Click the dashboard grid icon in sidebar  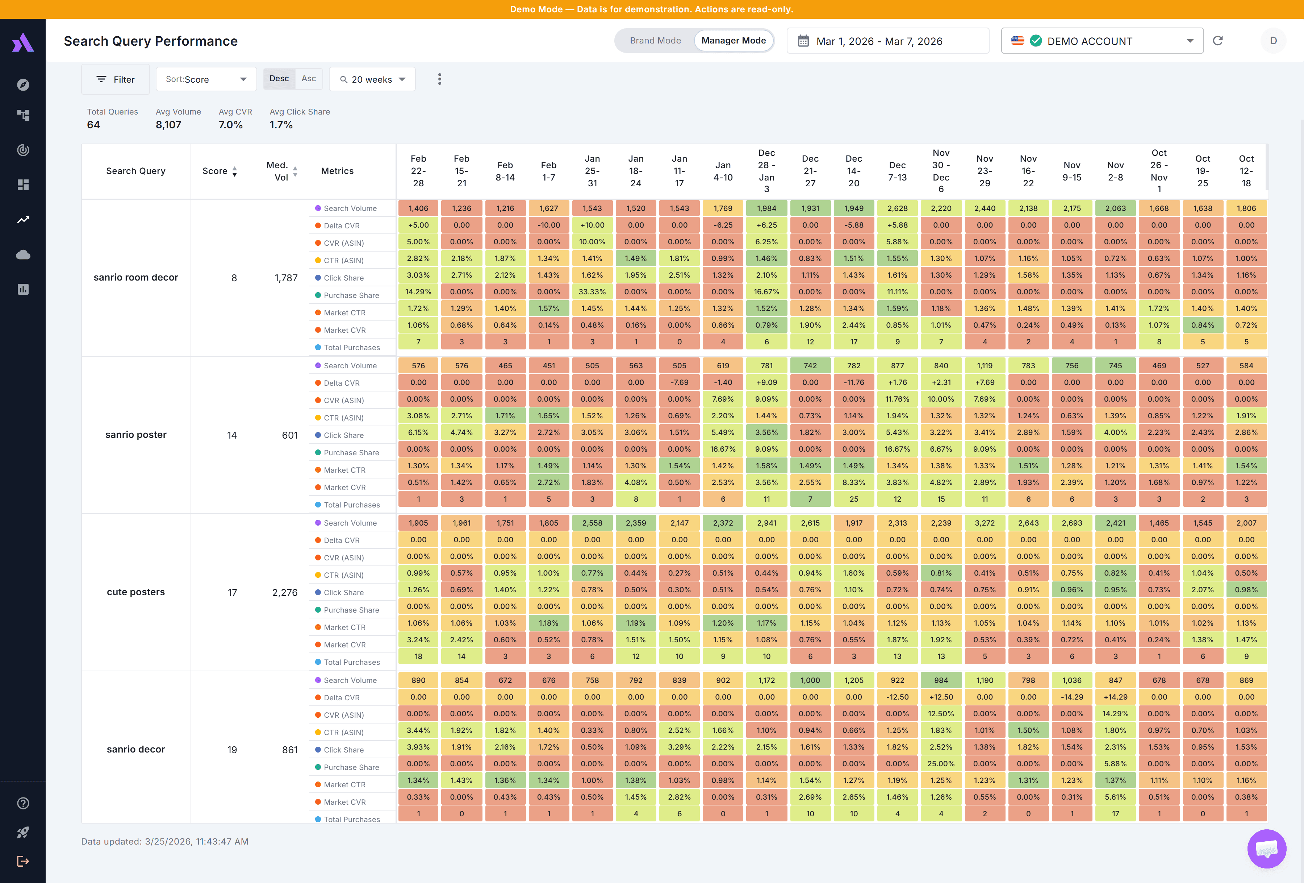(x=23, y=185)
